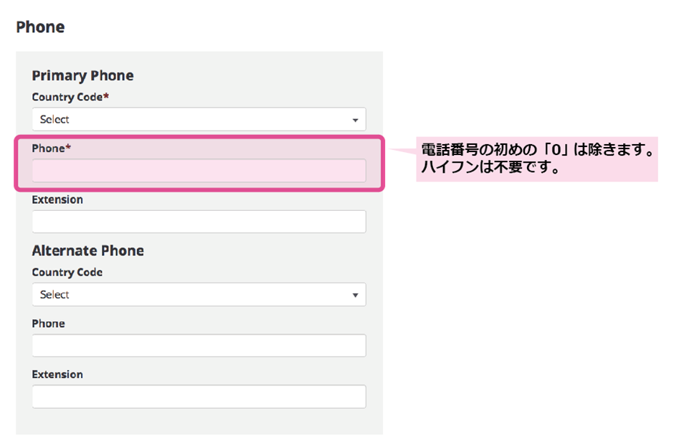Click the "Alternate Phone" section heading
674x444 pixels.
[87, 250]
